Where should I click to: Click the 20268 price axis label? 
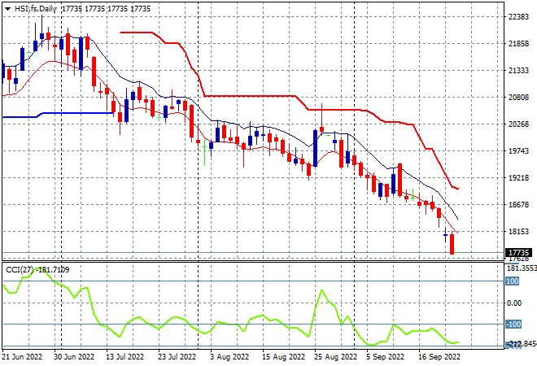[519, 124]
